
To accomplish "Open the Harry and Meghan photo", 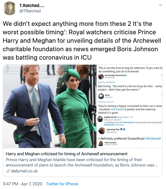I will pos(50,106).
